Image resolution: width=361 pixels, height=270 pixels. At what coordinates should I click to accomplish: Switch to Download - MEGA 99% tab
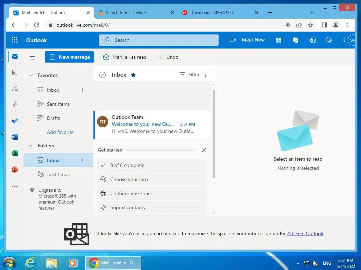[220, 13]
